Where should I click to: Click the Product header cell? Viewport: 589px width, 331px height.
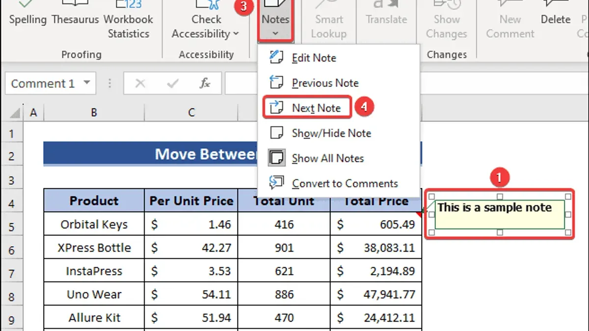(94, 201)
